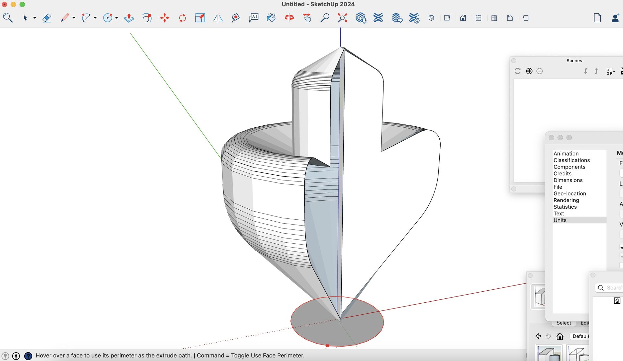The height and width of the screenshot is (361, 623).
Task: Activate the Push/Pull tool
Action: 129,18
